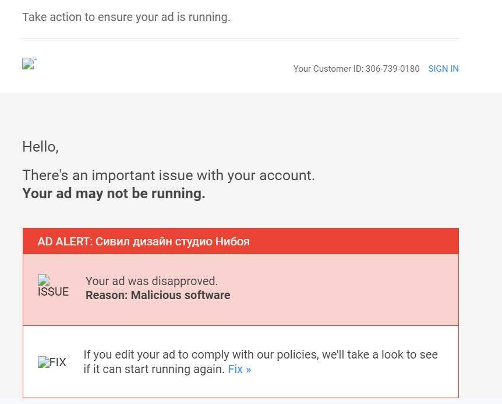Click bold 'Your ad may not be running.'
This screenshot has width=502, height=404.
[x=114, y=194]
